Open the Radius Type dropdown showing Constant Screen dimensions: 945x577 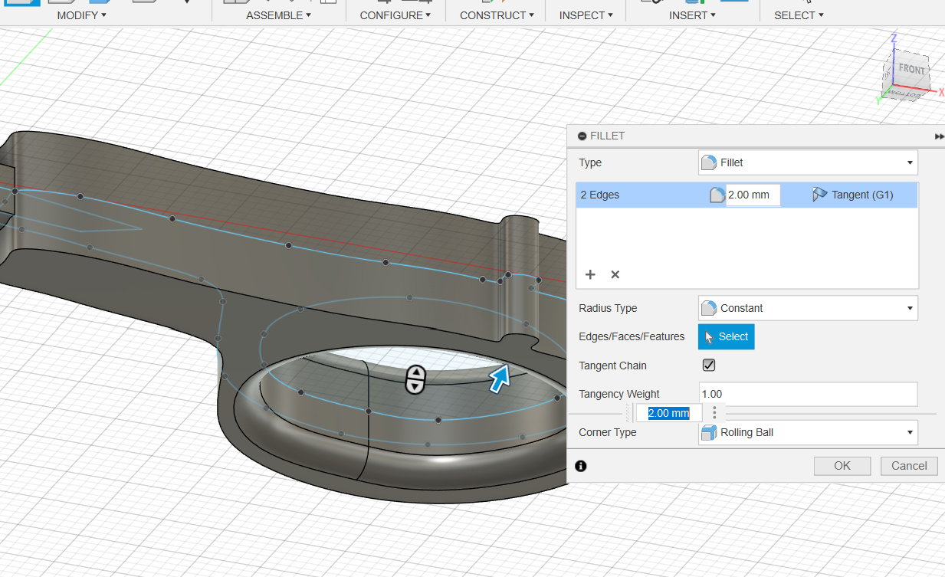808,308
